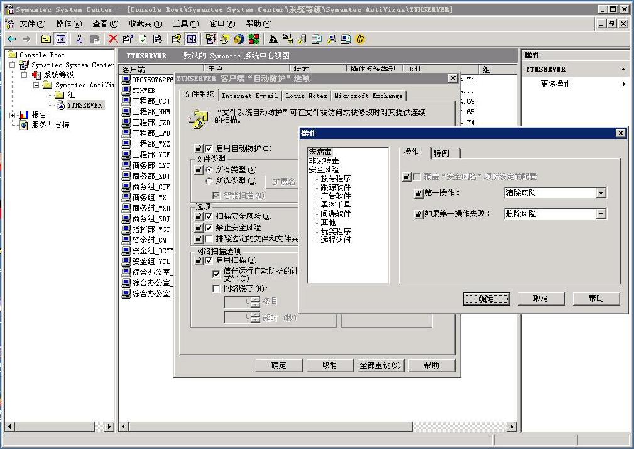Viewport: 634px width, 449px height.
Task: Collapse the 系统等级 tree node
Action: coord(25,75)
